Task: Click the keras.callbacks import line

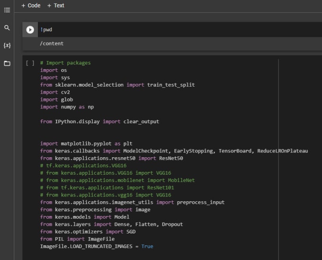Action: [174, 151]
